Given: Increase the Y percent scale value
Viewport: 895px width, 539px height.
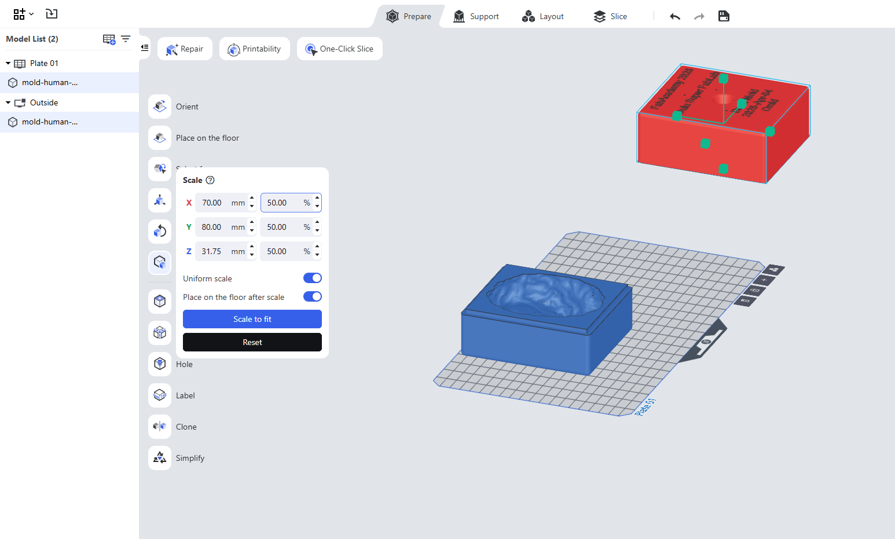Looking at the screenshot, I should tap(317, 222).
